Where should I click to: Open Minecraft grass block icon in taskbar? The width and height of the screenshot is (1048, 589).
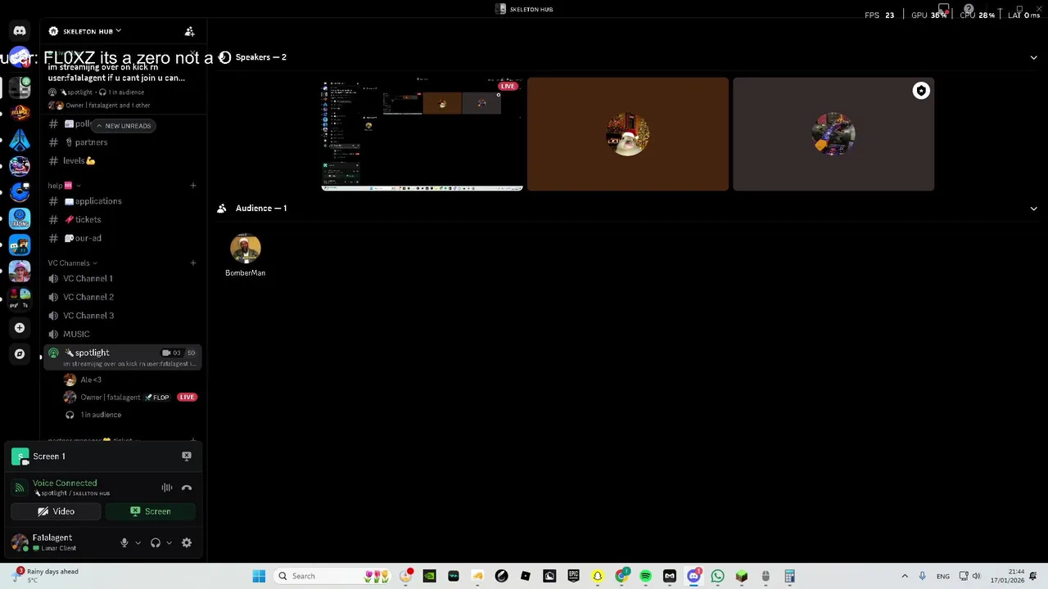(741, 576)
